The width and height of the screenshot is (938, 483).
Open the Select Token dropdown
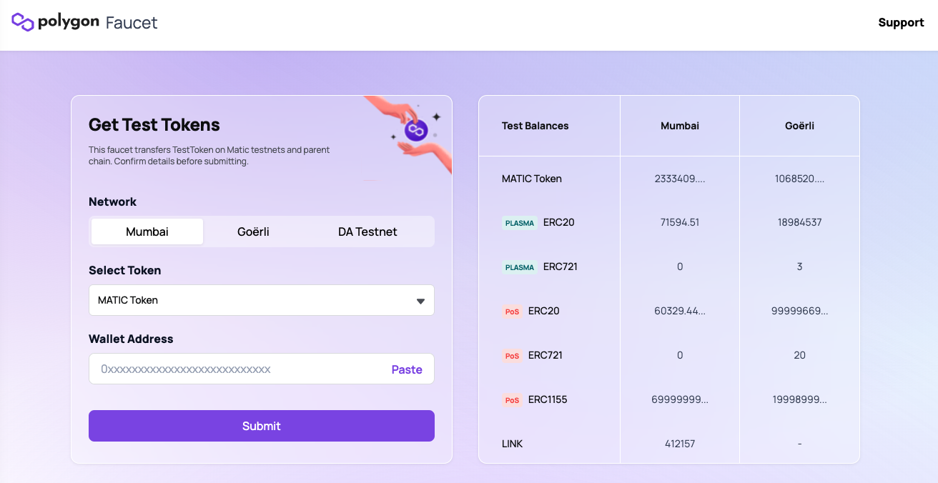pos(262,300)
